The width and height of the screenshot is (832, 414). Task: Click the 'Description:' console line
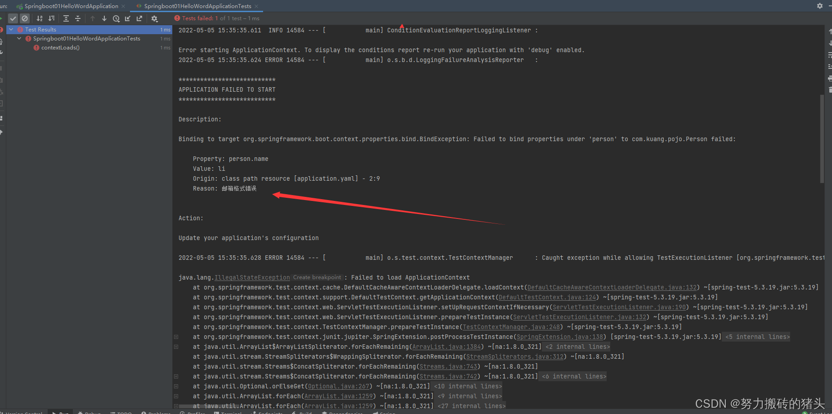[200, 120]
